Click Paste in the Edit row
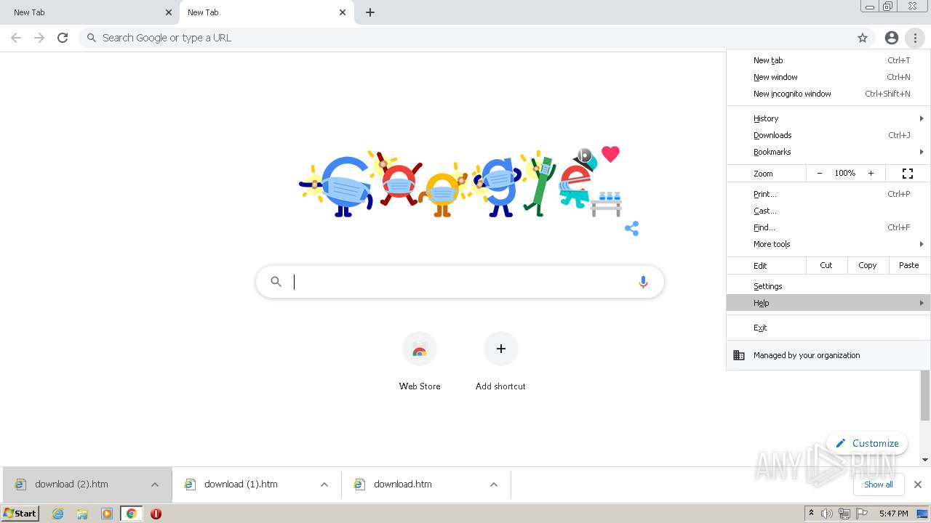 [909, 265]
